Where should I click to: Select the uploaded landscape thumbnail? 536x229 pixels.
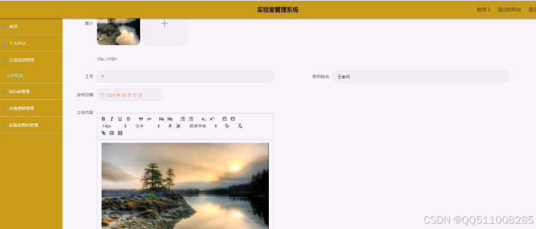[x=118, y=31]
